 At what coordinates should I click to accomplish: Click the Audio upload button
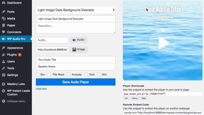pyautogui.click(x=78, y=40)
